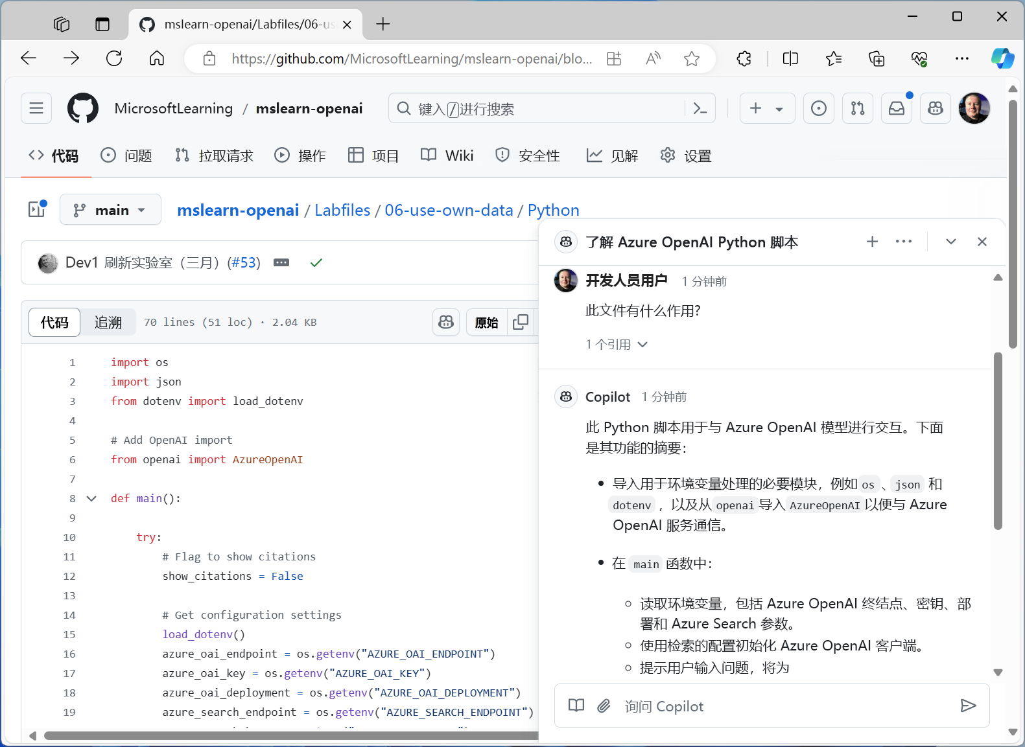Screen dimensions: 1025x747
Task: Open user profile avatar menu
Action: click(974, 108)
